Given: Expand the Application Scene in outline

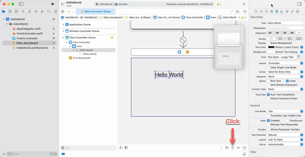Looking at the screenshot, I should click(63, 24).
